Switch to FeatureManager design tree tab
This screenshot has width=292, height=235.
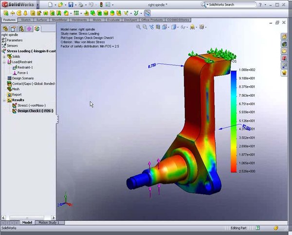click(x=5, y=29)
